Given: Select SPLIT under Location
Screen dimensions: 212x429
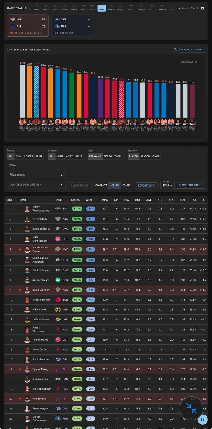Looking at the screenshot, I should coord(78,156).
